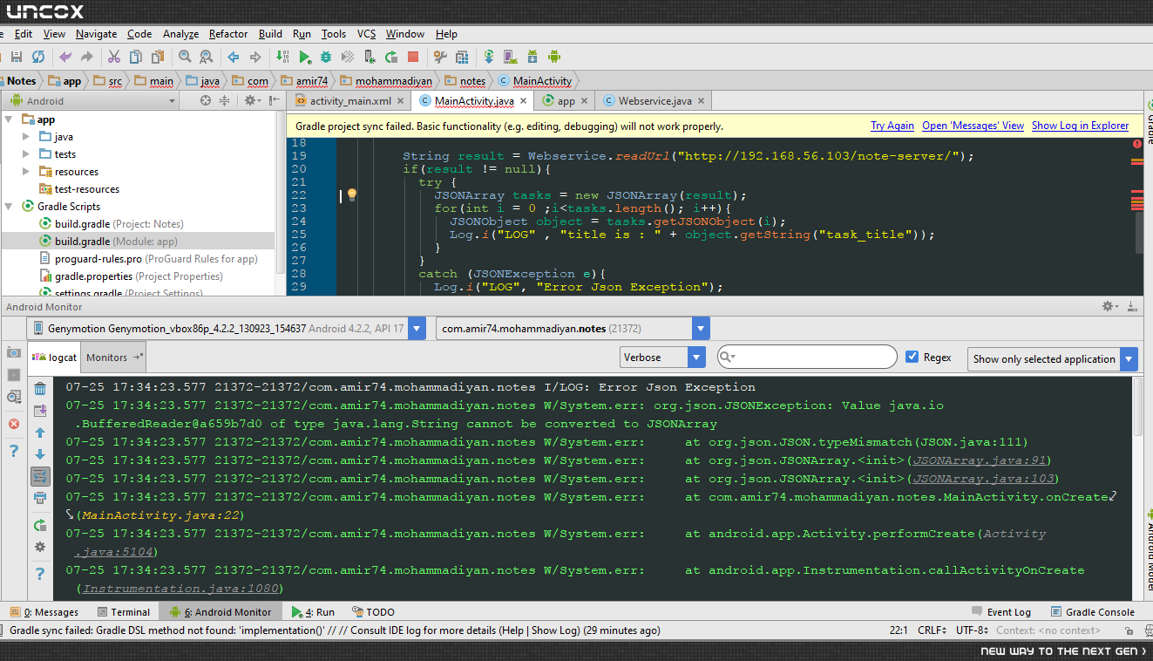Viewport: 1153px width, 661px height.
Task: Select build.gradle (Module: app) file
Action: click(138, 242)
